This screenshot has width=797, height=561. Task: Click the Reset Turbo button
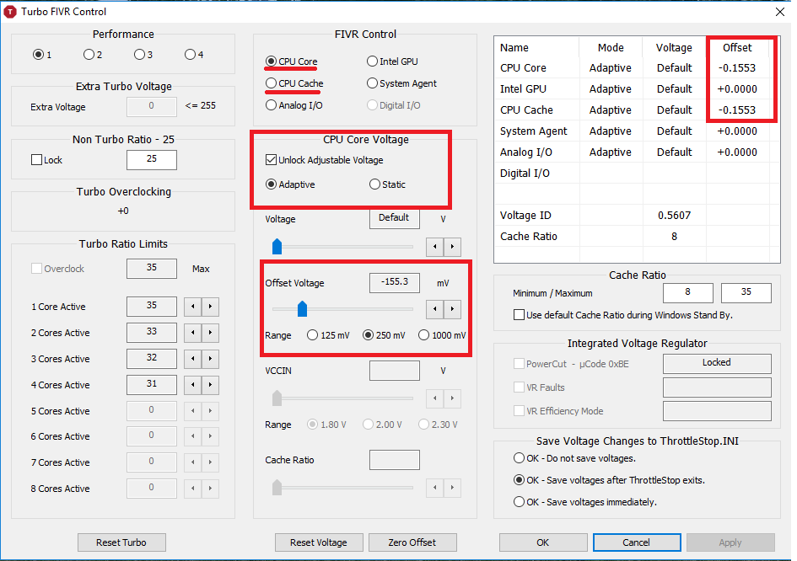click(x=121, y=542)
